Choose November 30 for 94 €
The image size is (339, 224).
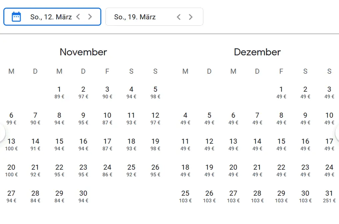83,196
